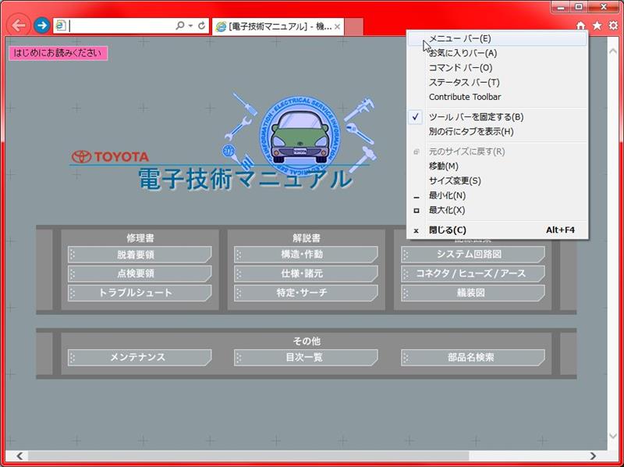The image size is (624, 467).
Task: Click vertical scrollbar up arrow
Action: click(613, 51)
